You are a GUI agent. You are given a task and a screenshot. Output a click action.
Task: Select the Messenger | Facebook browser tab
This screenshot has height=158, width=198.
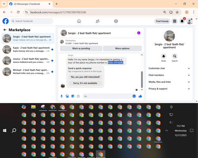click(x=30, y=4)
